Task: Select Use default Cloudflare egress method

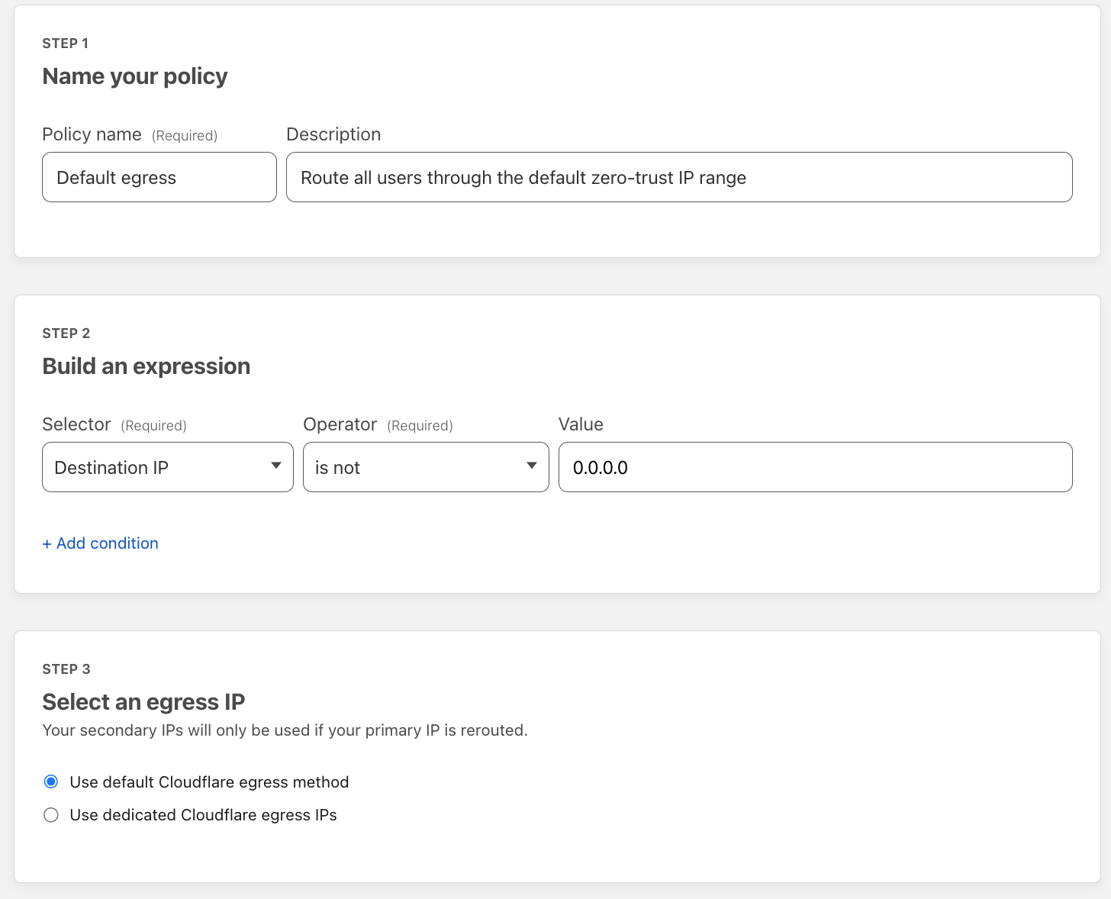Action: [x=50, y=781]
